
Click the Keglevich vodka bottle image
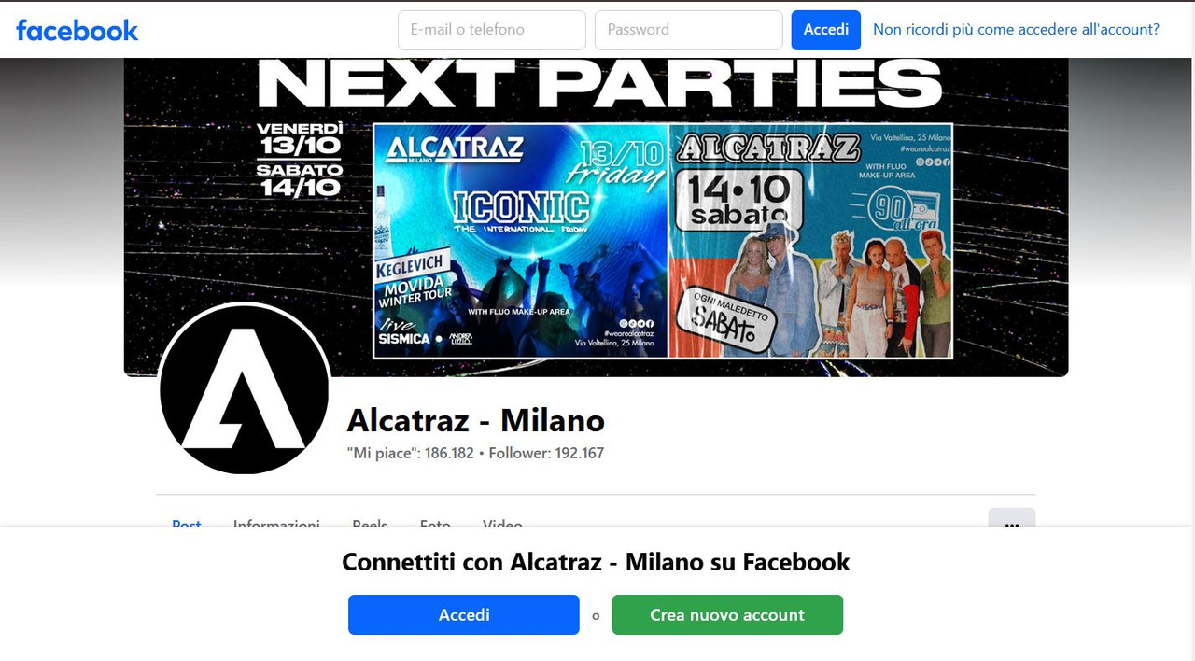pyautogui.click(x=381, y=219)
